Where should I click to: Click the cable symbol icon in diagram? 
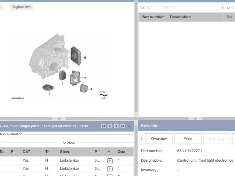tap(103, 94)
